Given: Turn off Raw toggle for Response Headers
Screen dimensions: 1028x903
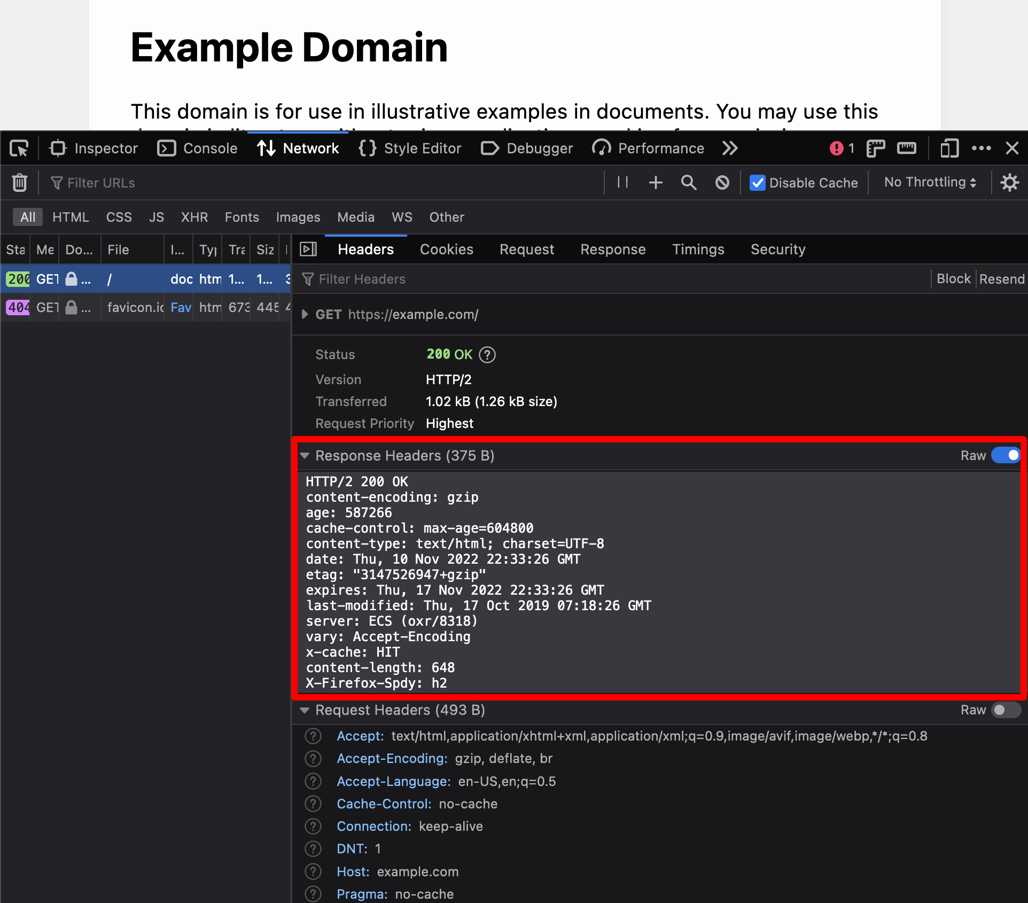Looking at the screenshot, I should tap(1006, 455).
